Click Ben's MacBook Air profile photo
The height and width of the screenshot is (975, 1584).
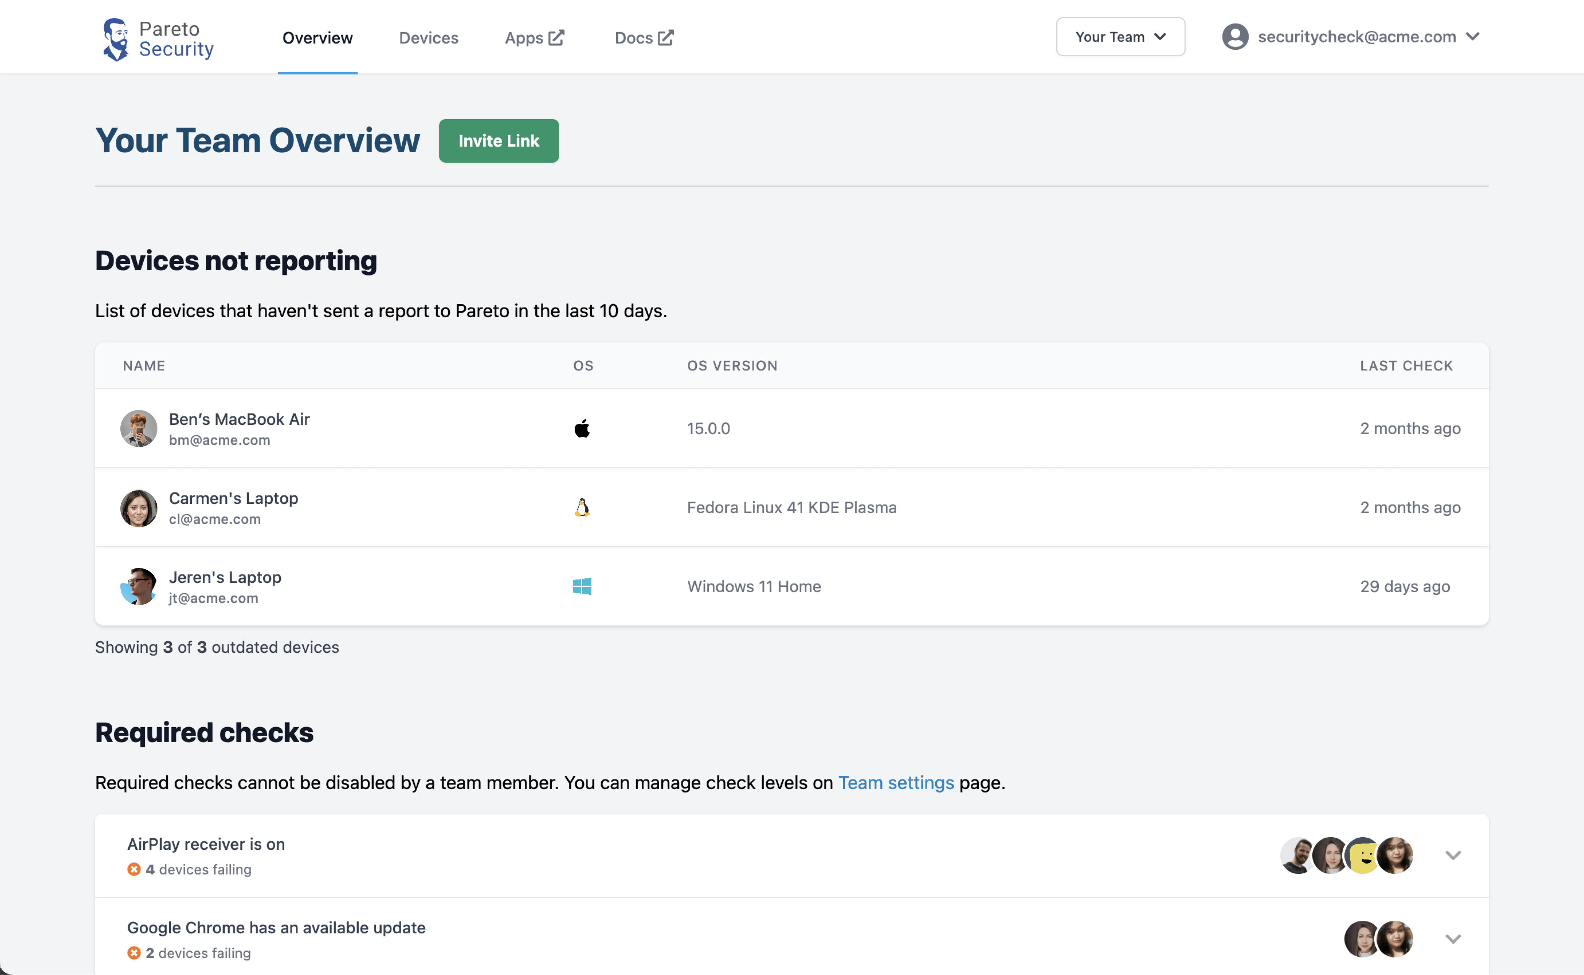139,429
